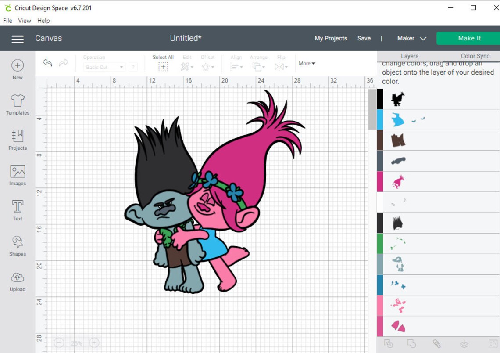Click the Undo arrow
Image resolution: width=500 pixels, height=353 pixels.
pyautogui.click(x=47, y=62)
